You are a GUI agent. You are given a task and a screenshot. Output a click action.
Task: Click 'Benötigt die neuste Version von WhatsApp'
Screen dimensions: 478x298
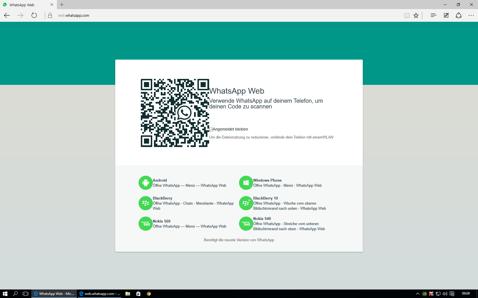[239, 240]
